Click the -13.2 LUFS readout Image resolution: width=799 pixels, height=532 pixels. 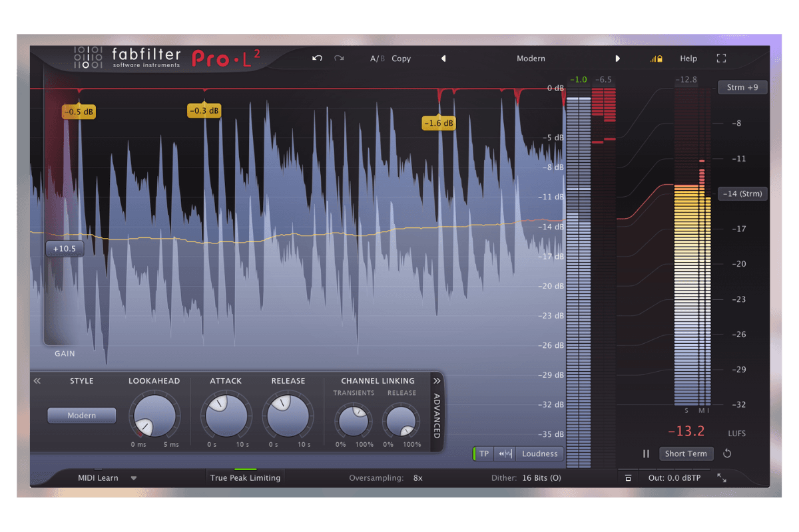point(686,431)
